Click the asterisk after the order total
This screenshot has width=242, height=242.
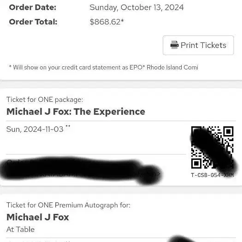click(122, 20)
